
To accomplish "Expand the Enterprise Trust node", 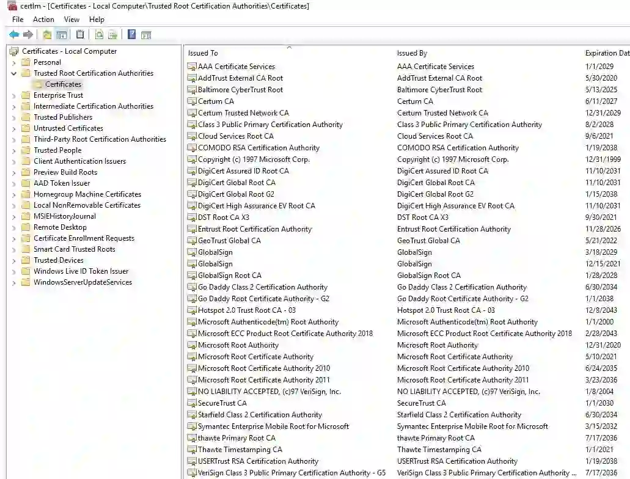I will click(13, 96).
